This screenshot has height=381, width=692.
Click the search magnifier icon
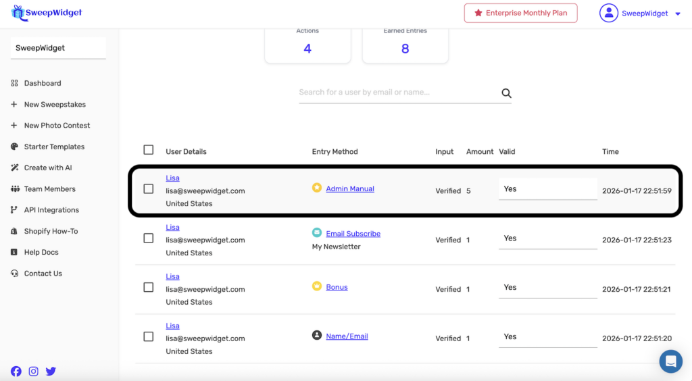click(x=506, y=93)
